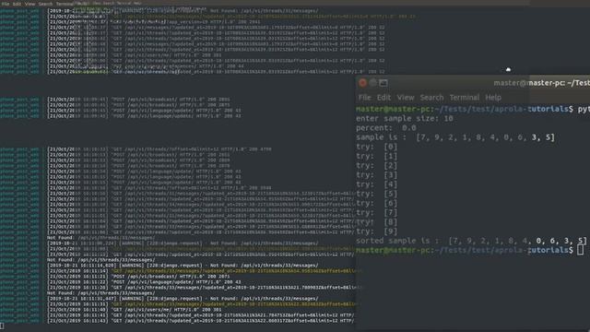Open View menu of background log terminal
Viewport: 590px width, 332px height.
coord(29,4)
